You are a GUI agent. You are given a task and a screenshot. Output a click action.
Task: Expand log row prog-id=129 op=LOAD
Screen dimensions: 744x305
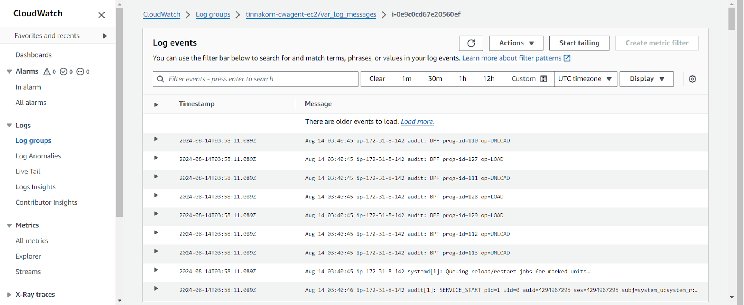156,214
